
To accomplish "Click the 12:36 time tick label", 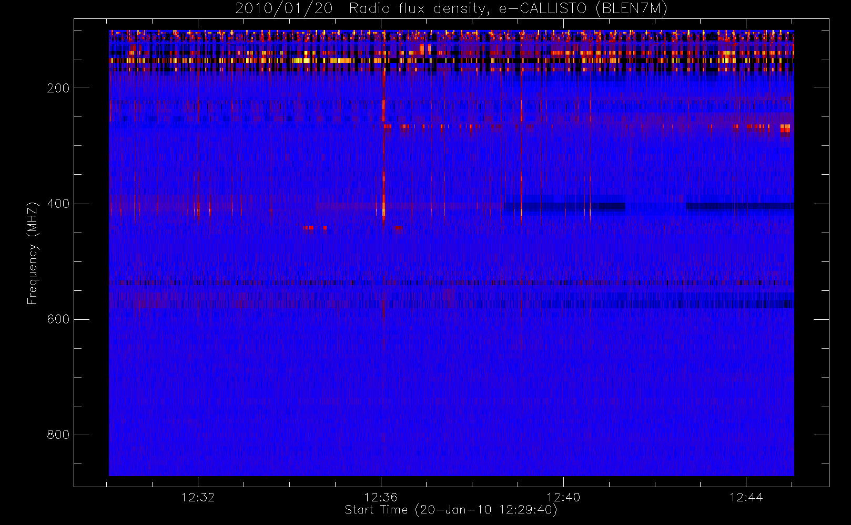I will (381, 497).
